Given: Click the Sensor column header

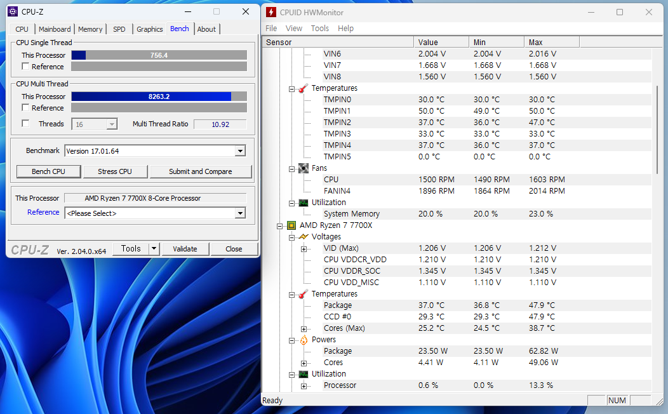Looking at the screenshot, I should coord(338,42).
